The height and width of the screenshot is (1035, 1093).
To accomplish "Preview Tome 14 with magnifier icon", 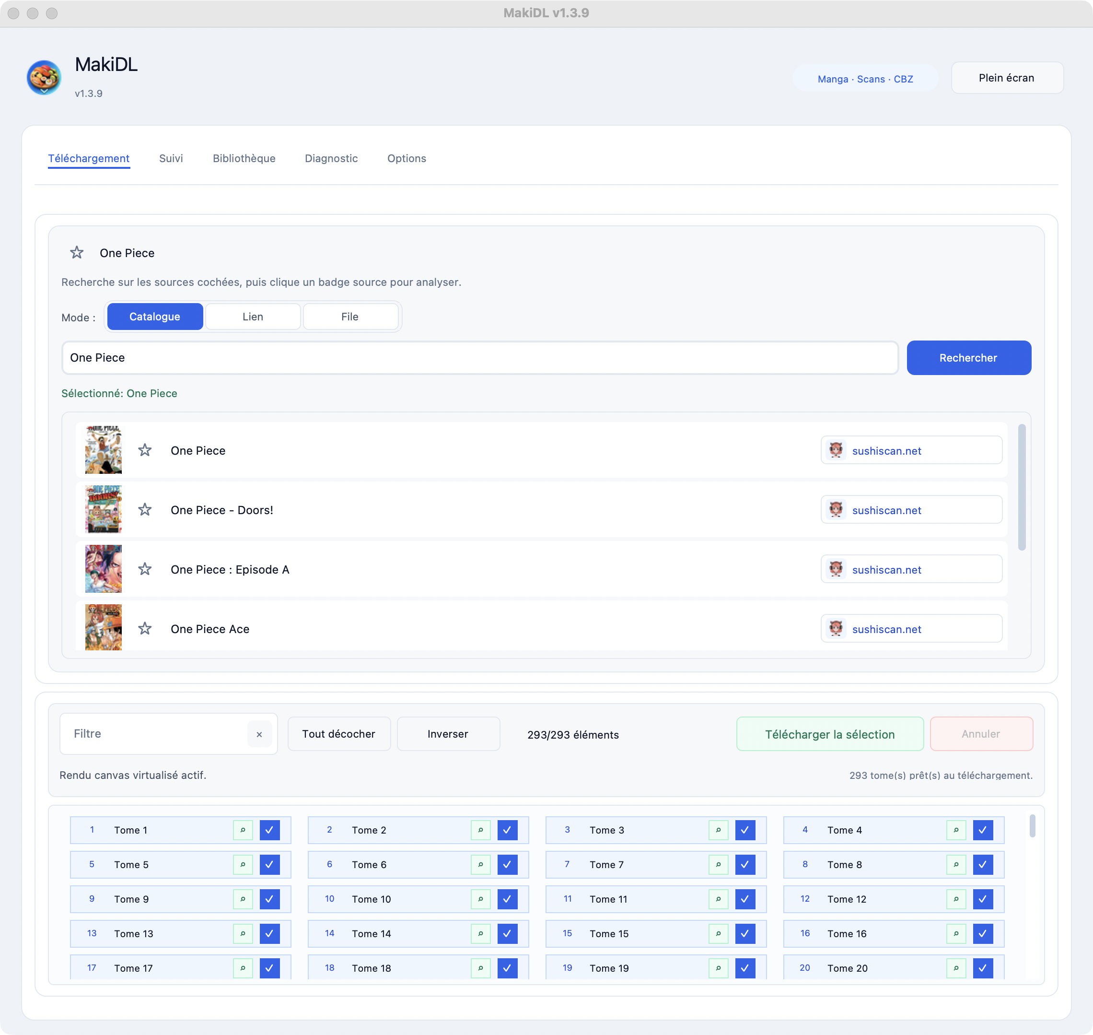I will tap(480, 933).
